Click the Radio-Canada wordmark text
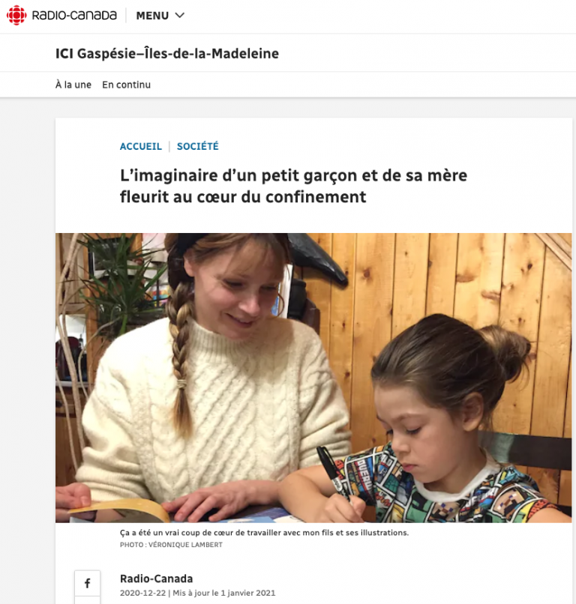Screen dimensions: 576x604 click(74, 16)
